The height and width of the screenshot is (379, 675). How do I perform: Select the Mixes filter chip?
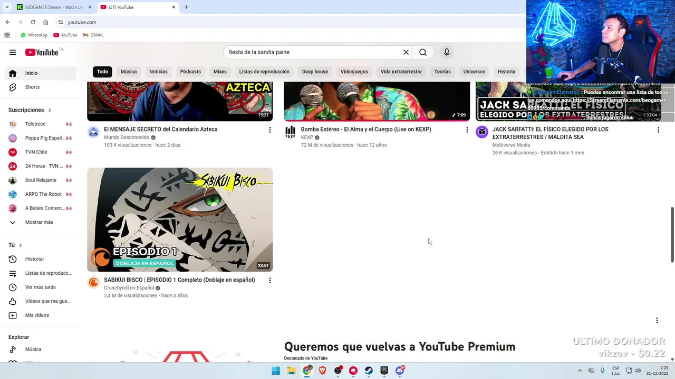coord(220,72)
